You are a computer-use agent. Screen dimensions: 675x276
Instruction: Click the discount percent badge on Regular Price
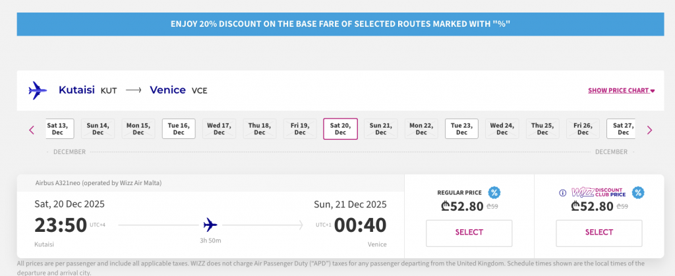click(494, 192)
